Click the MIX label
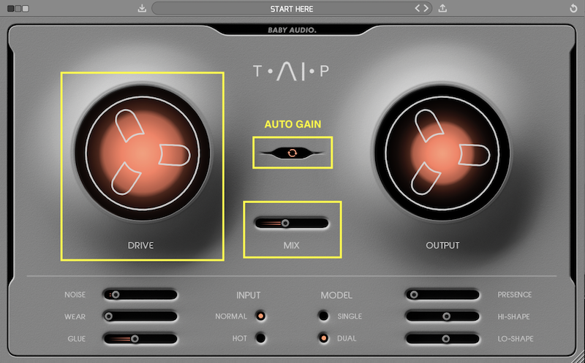 (291, 245)
